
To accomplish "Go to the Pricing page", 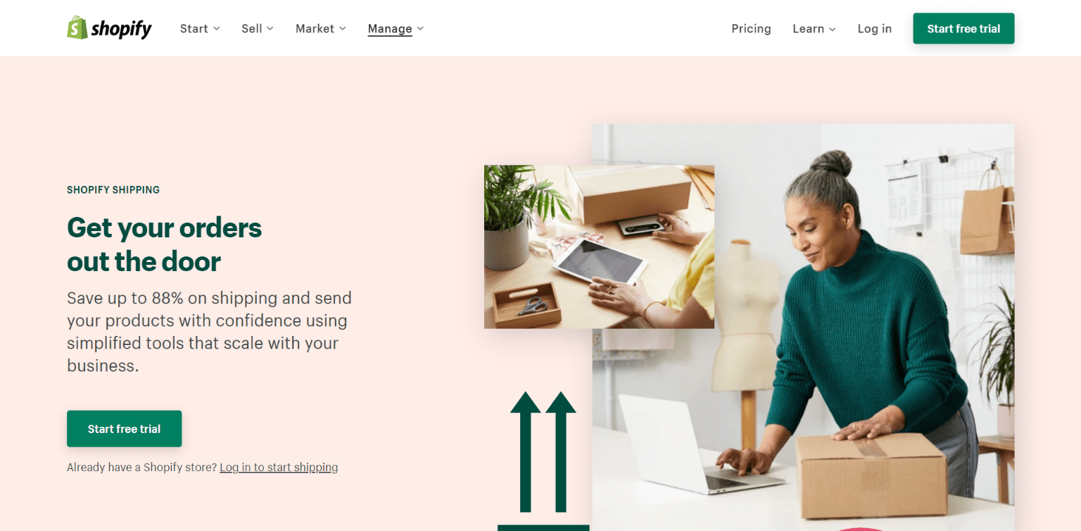I will pos(751,29).
